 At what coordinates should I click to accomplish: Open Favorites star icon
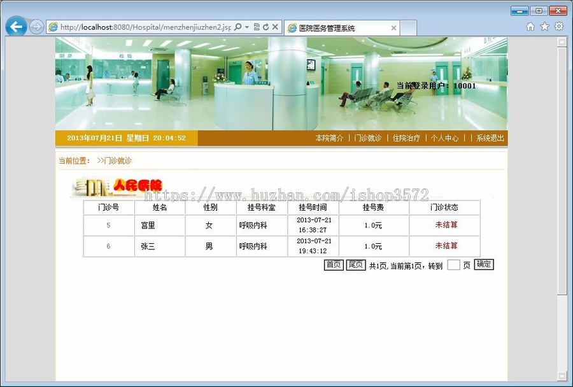click(544, 27)
